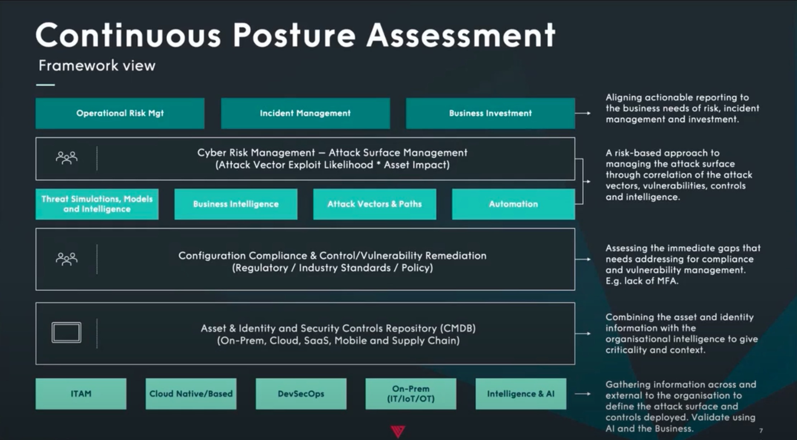
Task: Click the people icon beside Configuration Compliance
Action: [66, 259]
